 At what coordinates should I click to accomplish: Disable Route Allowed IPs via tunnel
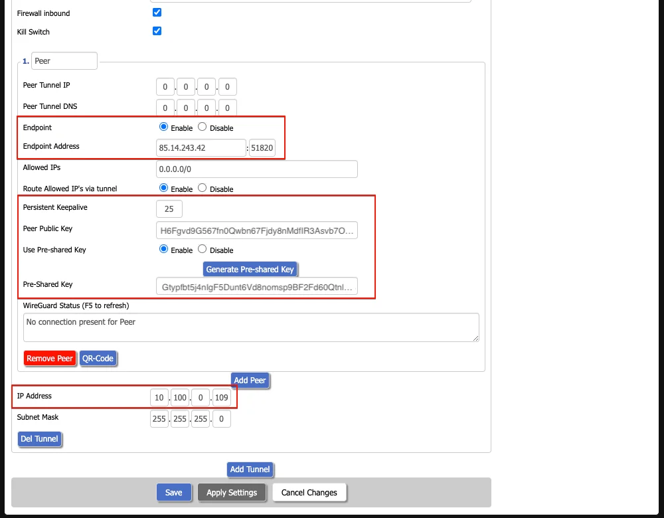(203, 188)
